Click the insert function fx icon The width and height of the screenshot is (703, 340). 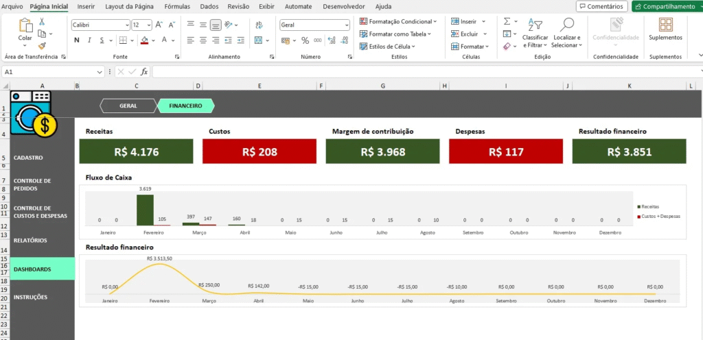[144, 71]
